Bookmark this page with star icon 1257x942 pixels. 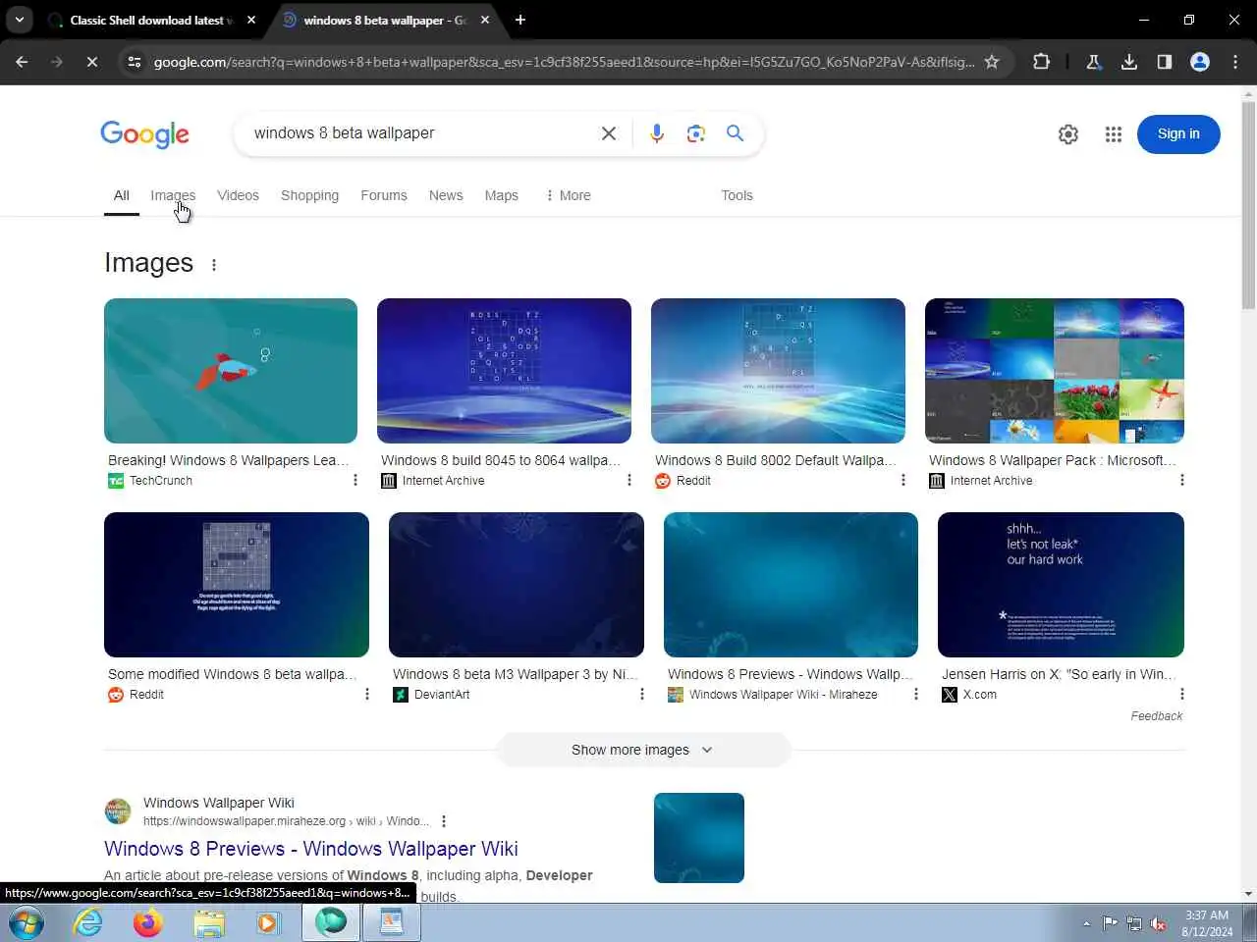(x=992, y=62)
